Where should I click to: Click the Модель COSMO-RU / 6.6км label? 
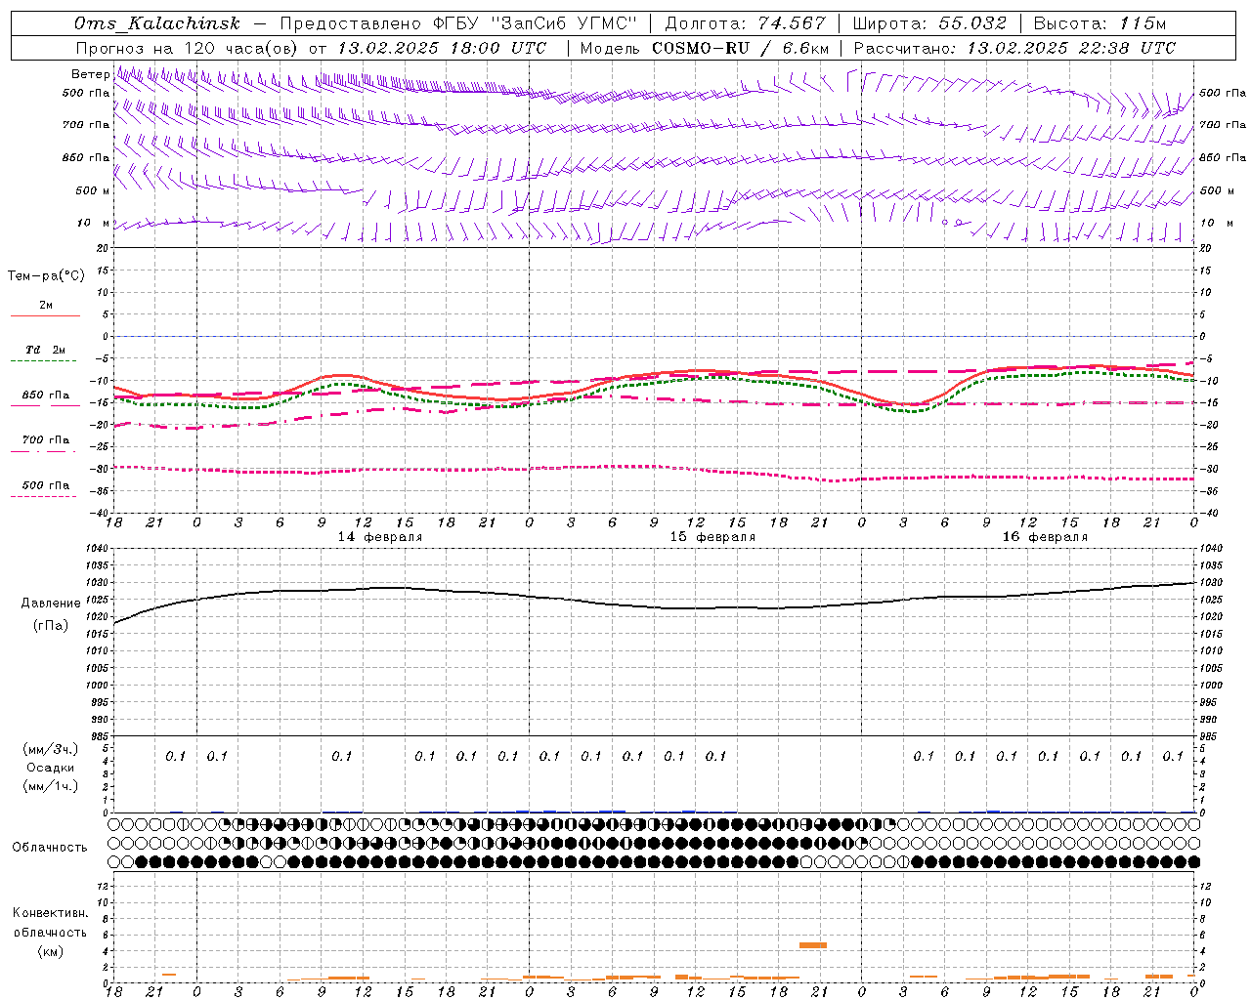click(705, 48)
